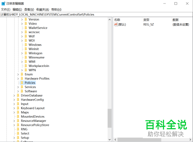Click the Wdf folder icon
193x142 pixels.
(x=26, y=36)
